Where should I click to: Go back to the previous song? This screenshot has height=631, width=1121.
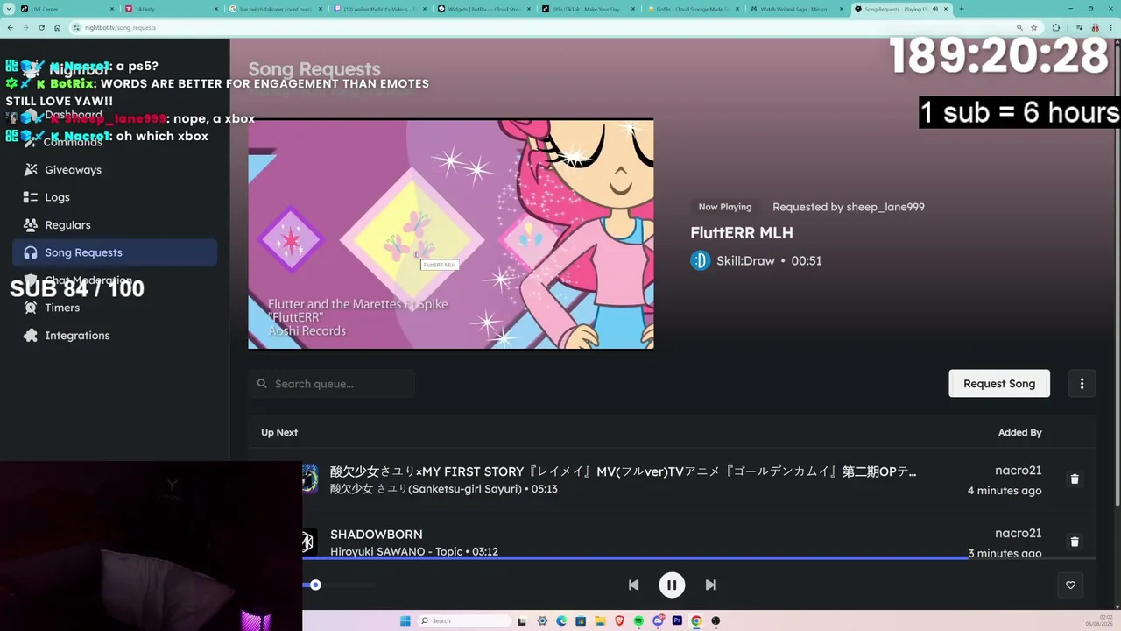(x=633, y=585)
